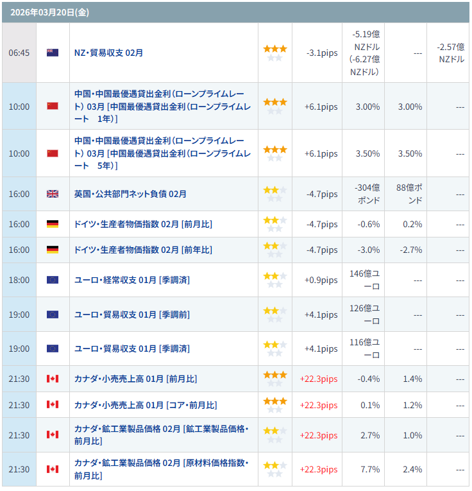Screen dimensions: 472x491
Task: Click the New Zealand flag icon
Action: (x=53, y=53)
